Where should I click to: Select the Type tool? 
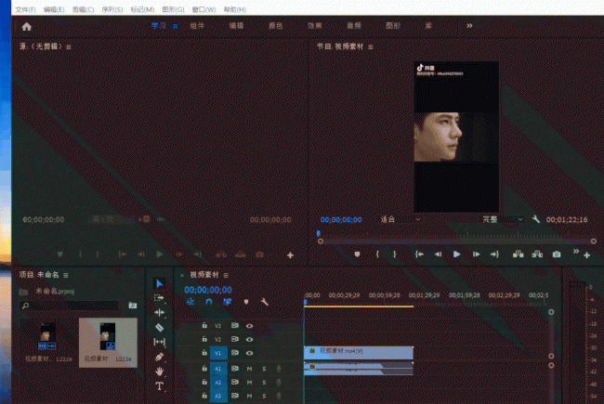pos(159,386)
